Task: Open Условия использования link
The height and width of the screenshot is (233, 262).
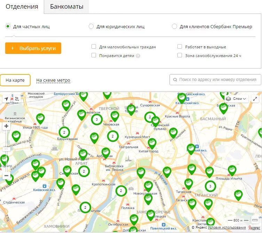Action: pos(227,227)
